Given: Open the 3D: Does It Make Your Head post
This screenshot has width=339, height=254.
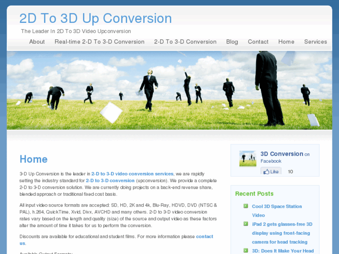Looking at the screenshot, I should click(283, 251).
